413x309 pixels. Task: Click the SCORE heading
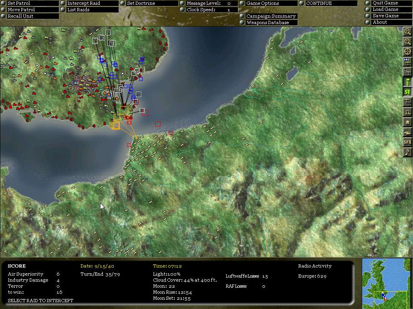(17, 266)
